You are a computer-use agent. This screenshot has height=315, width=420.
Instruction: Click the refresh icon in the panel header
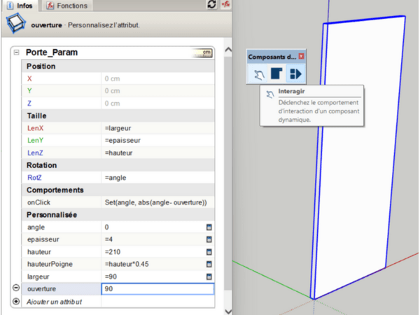point(212,6)
